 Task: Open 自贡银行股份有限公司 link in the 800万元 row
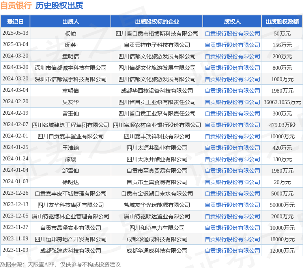click(232, 68)
